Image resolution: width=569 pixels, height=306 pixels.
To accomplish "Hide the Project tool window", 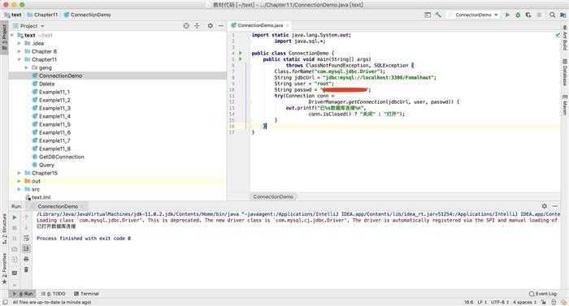I will (220, 26).
